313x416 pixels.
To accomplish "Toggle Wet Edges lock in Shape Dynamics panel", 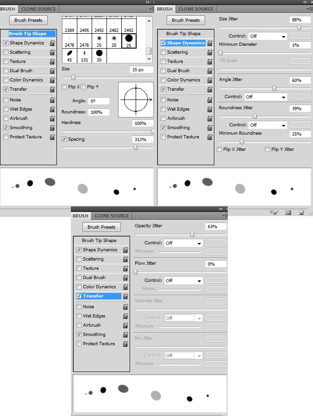I will 210,109.
